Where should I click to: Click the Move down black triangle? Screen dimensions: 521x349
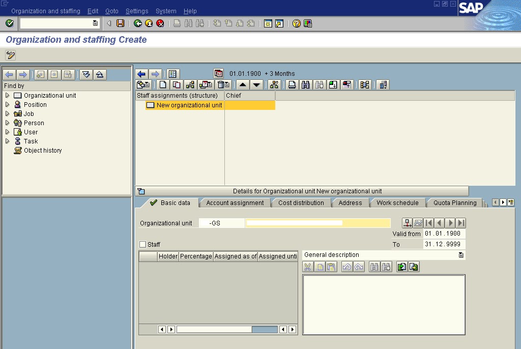[256, 85]
